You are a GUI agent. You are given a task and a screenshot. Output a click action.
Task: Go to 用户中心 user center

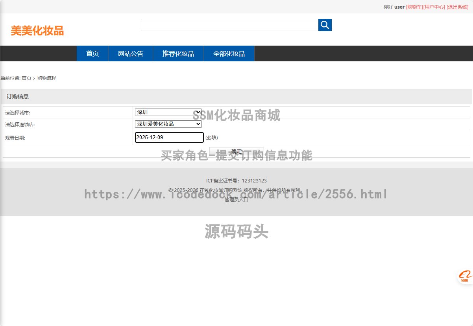point(434,7)
